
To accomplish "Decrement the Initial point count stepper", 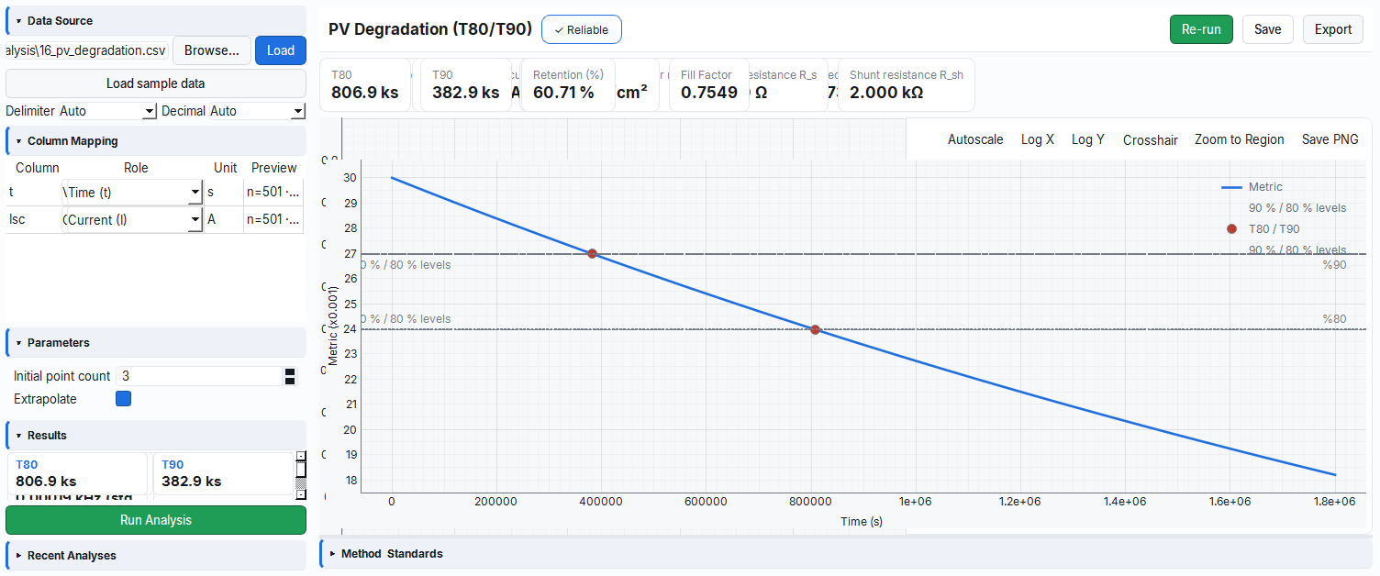I will [x=290, y=381].
